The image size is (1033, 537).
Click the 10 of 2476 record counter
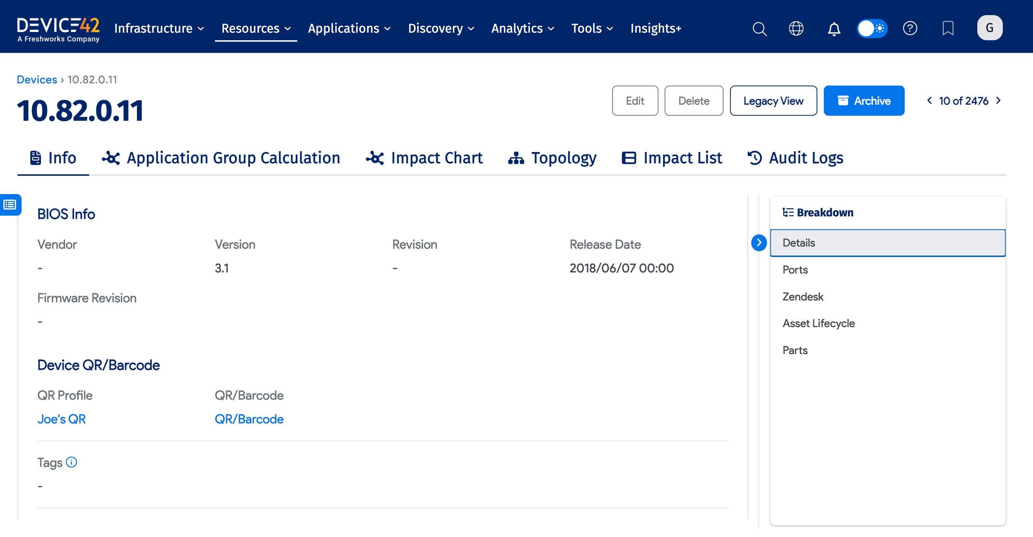point(963,101)
